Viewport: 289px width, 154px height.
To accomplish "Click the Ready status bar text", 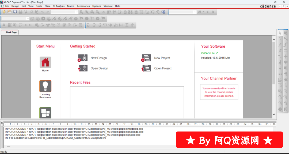I will tap(4, 152).
